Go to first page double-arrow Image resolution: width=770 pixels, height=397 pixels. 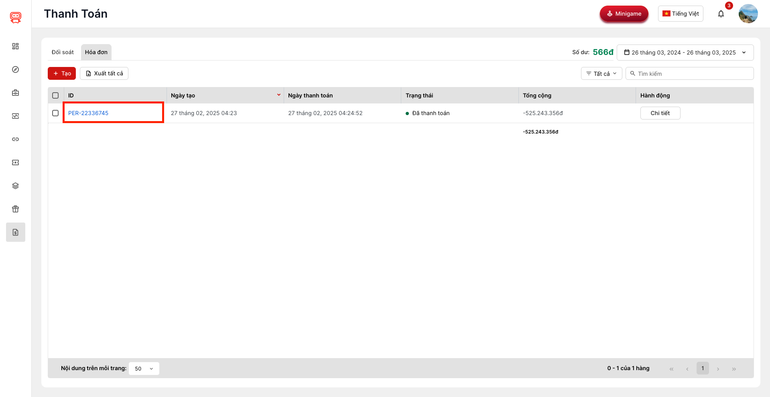coord(671,369)
